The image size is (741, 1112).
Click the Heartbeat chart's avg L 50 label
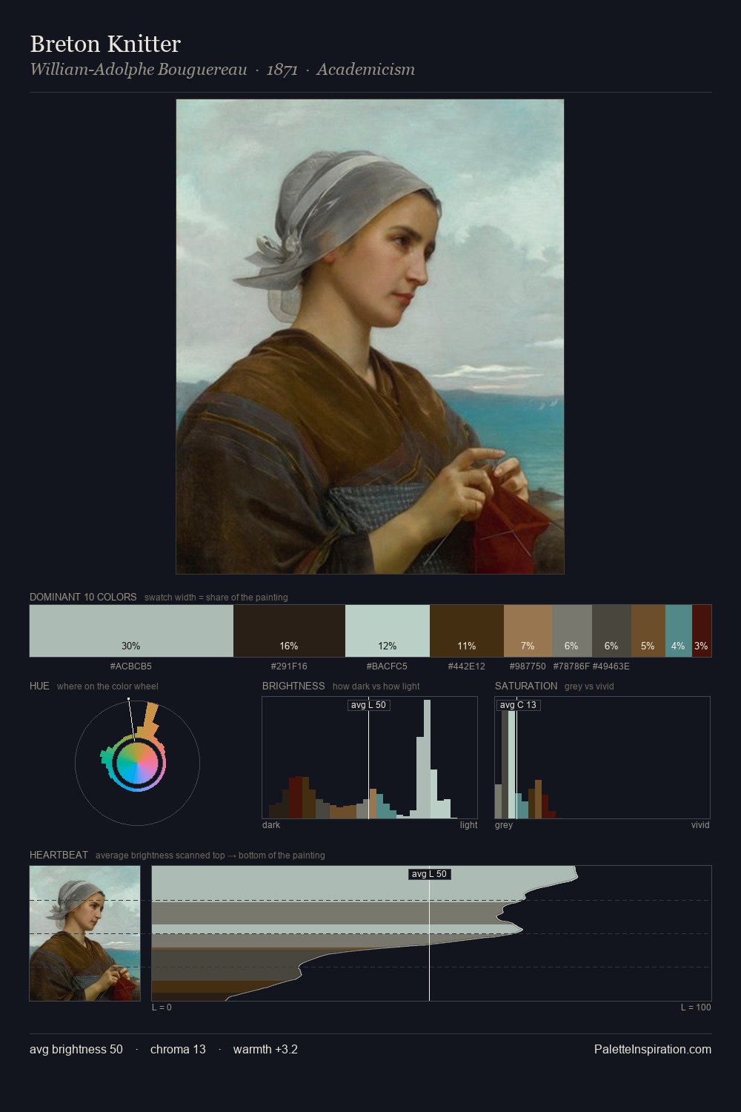click(x=430, y=874)
